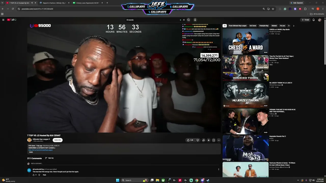Image resolution: width=326 pixels, height=183 pixels.
Task: Open more actions under the video
Action: (219, 140)
